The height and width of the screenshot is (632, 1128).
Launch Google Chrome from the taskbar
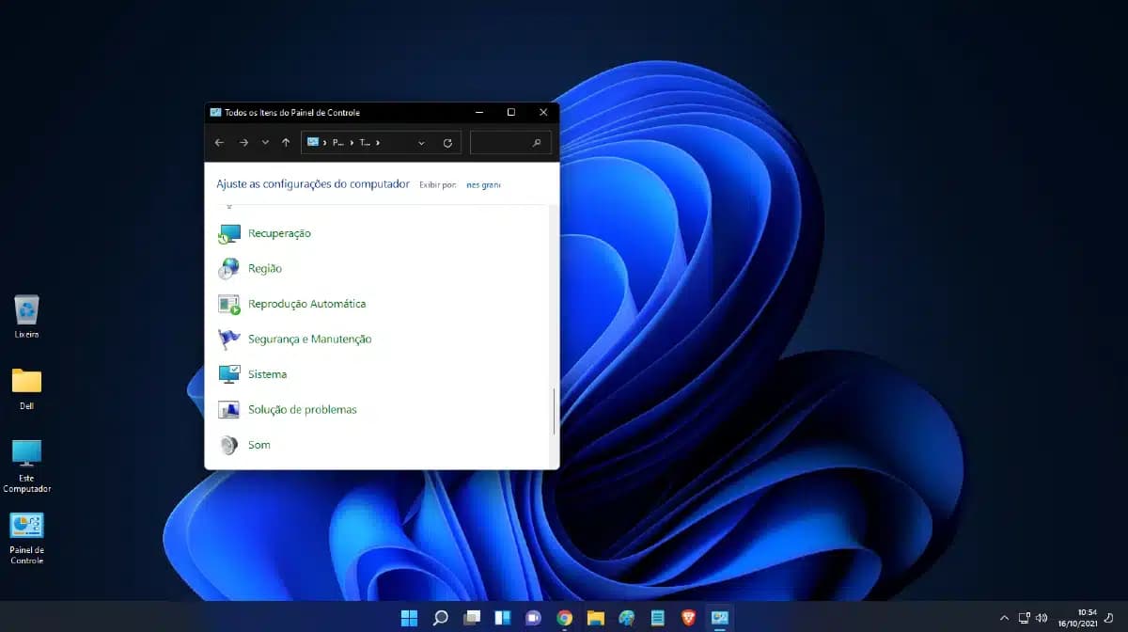(564, 618)
